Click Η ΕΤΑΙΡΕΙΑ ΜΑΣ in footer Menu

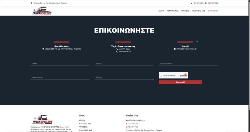(85, 124)
